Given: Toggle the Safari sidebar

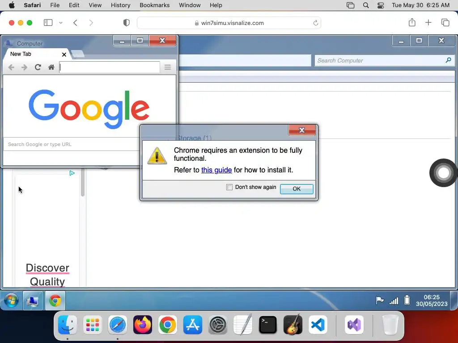Looking at the screenshot, I should click(48, 22).
